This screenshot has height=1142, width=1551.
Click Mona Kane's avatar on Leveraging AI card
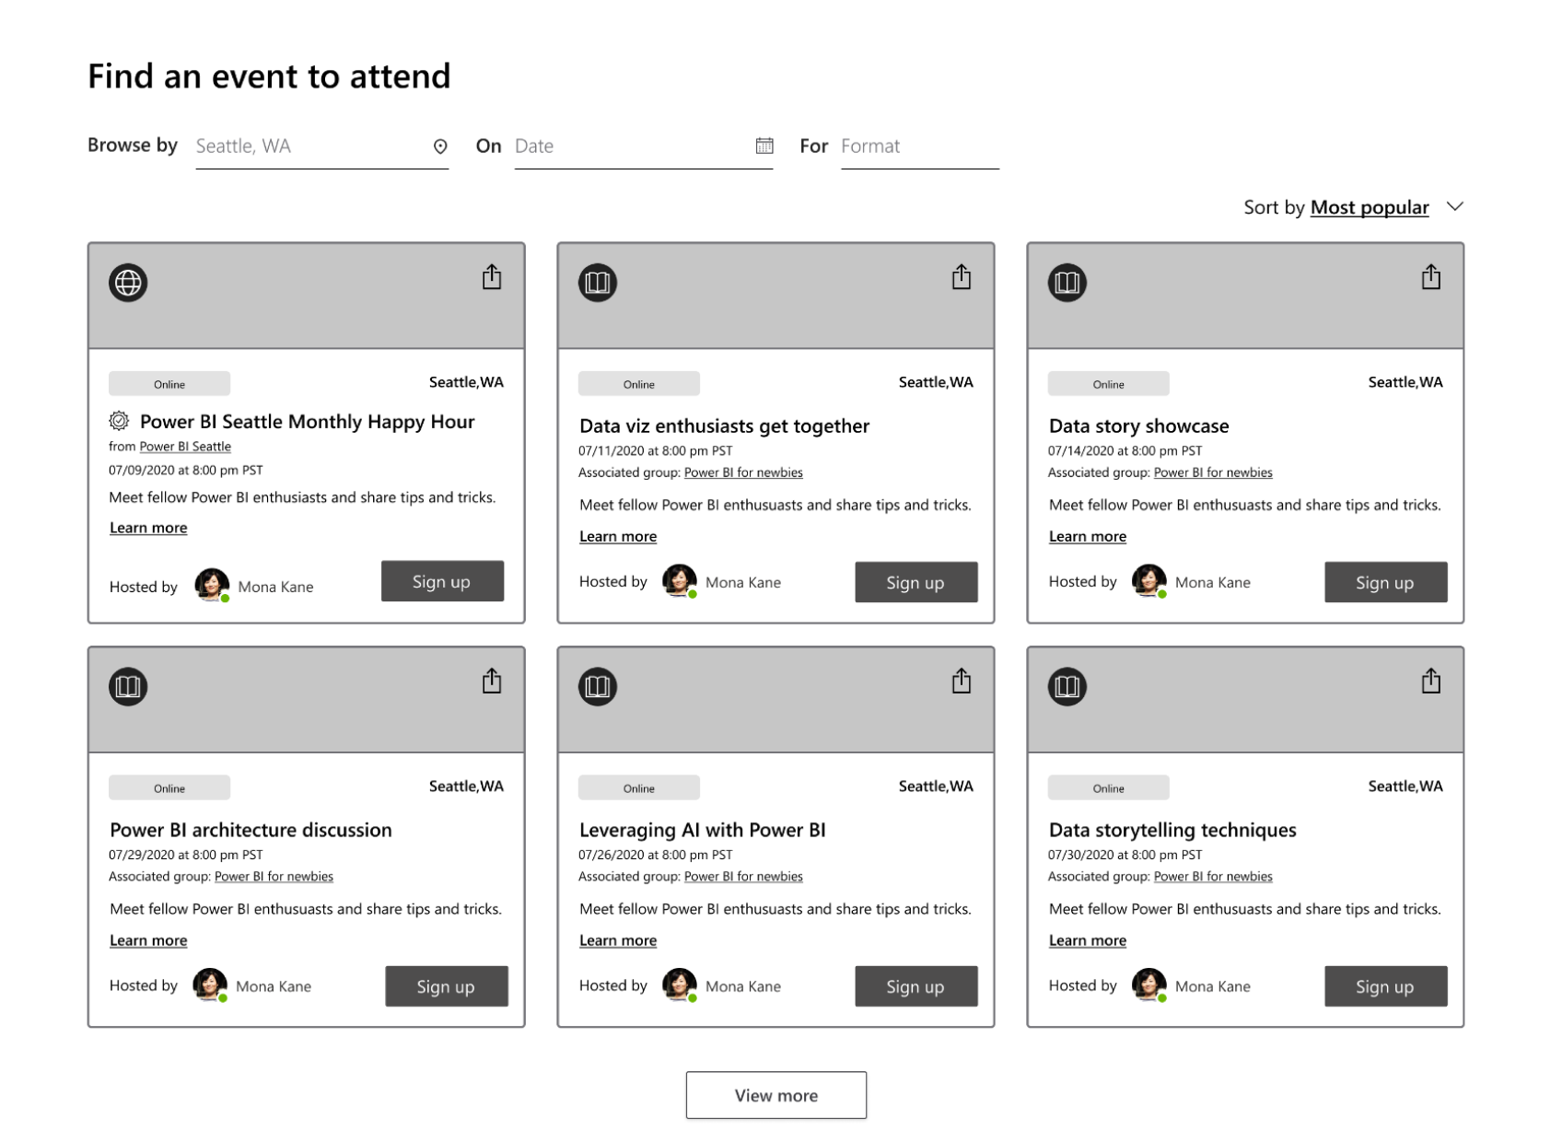(680, 985)
